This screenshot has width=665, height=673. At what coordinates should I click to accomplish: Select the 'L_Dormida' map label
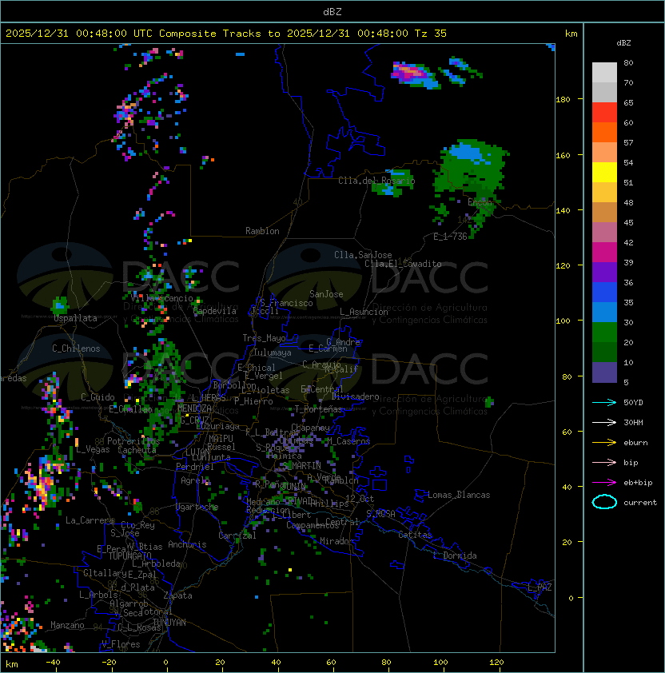click(x=456, y=556)
